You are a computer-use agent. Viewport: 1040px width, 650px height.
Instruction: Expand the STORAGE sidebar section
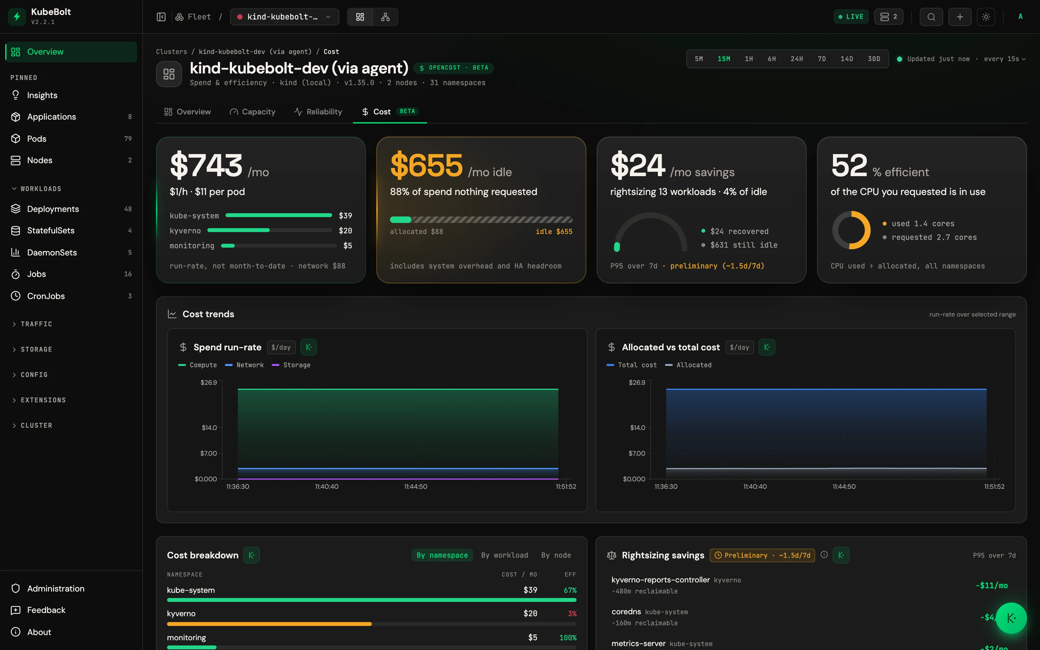pos(32,349)
